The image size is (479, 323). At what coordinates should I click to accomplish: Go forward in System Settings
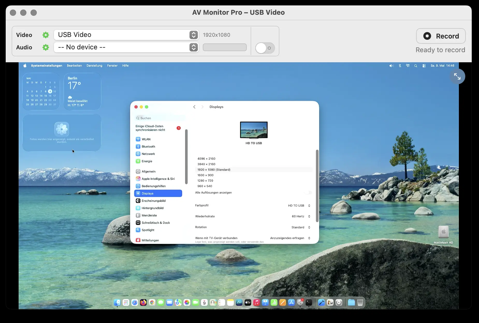(x=202, y=107)
